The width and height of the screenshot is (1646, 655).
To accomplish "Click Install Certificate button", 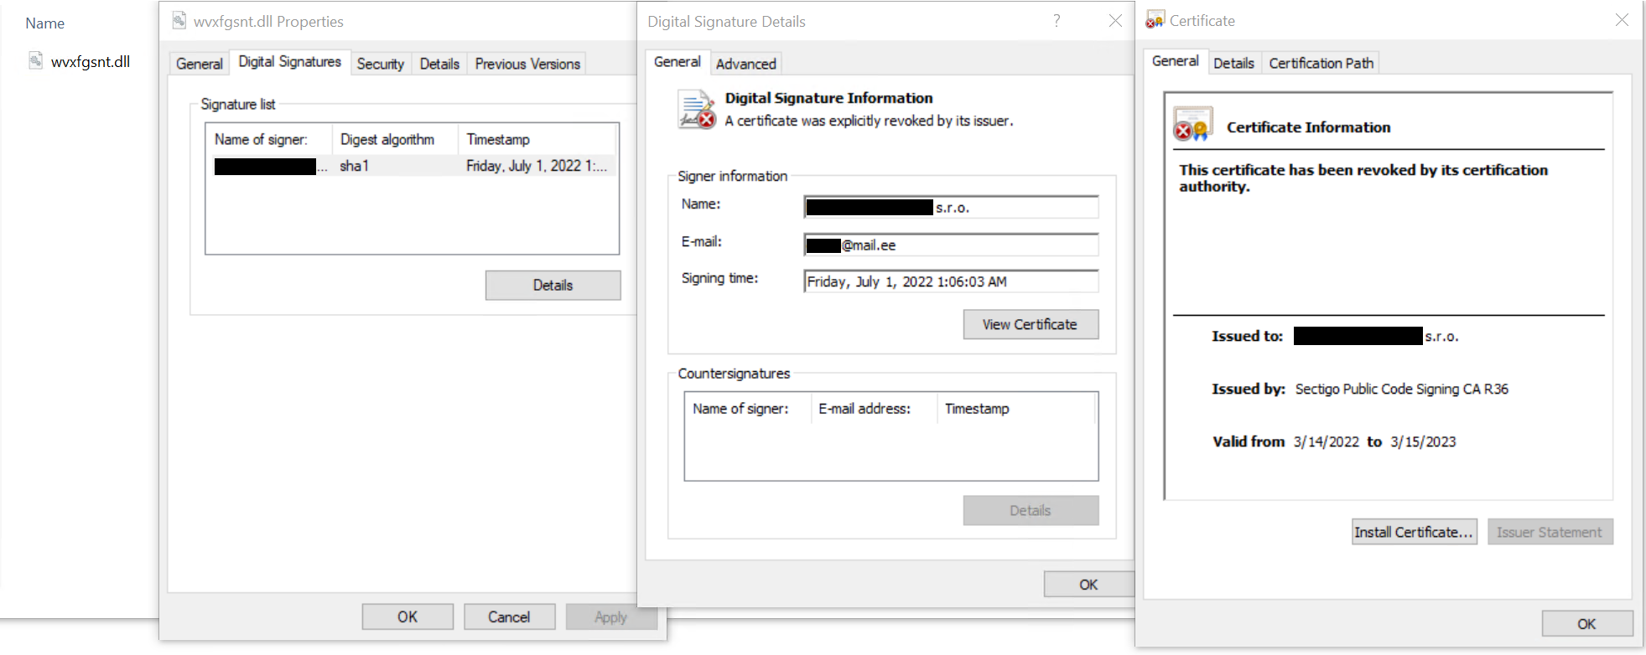I will point(1414,532).
